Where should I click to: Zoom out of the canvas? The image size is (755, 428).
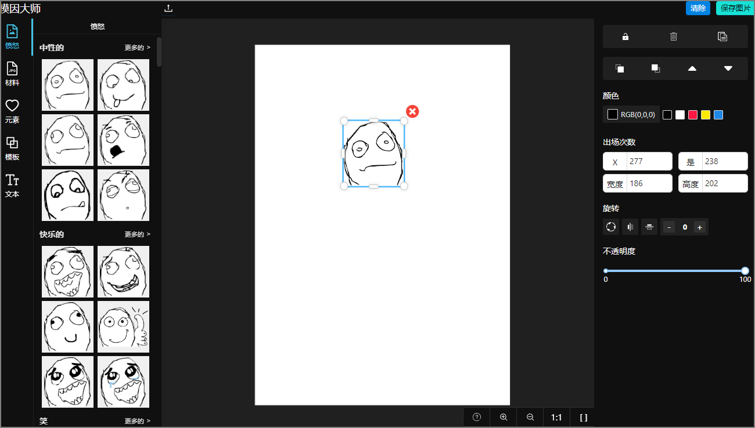[x=530, y=417]
